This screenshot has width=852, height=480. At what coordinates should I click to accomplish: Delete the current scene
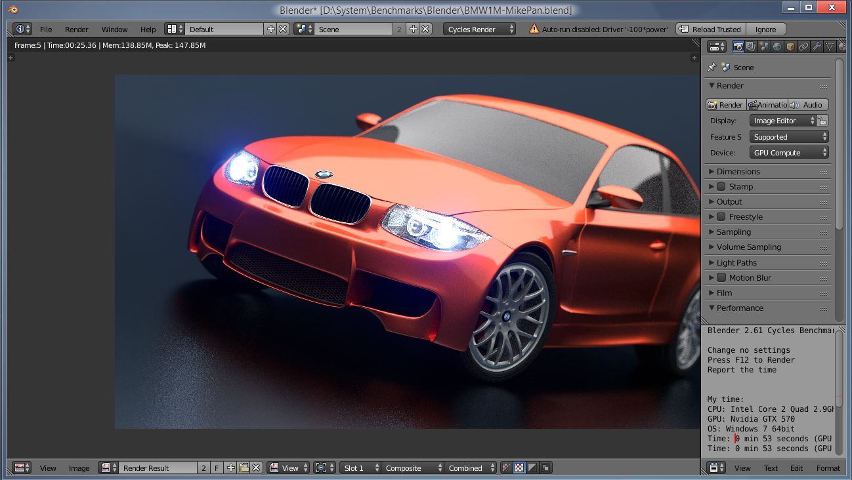[x=425, y=29]
